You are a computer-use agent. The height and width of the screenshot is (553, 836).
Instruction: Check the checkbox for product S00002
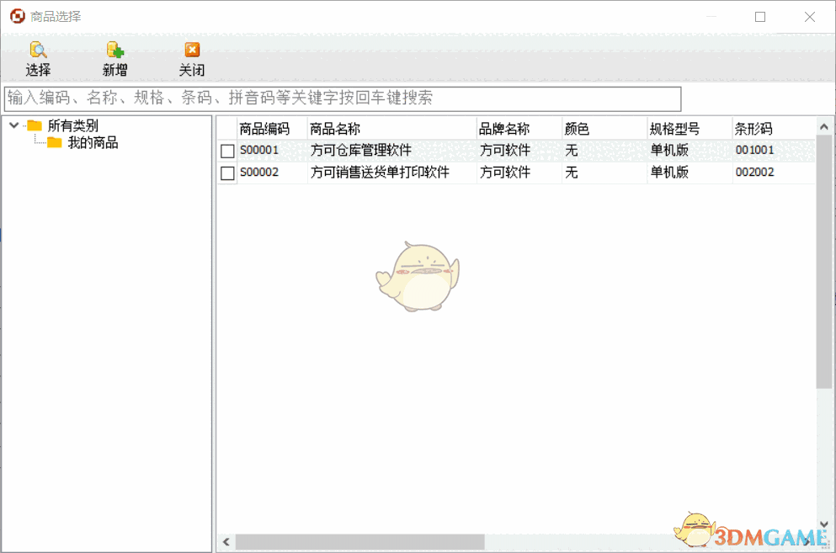coord(226,173)
